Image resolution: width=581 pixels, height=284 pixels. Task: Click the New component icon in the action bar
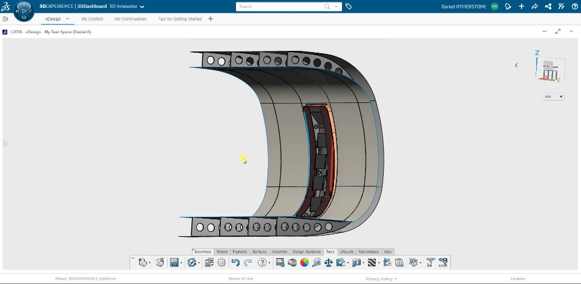click(142, 262)
